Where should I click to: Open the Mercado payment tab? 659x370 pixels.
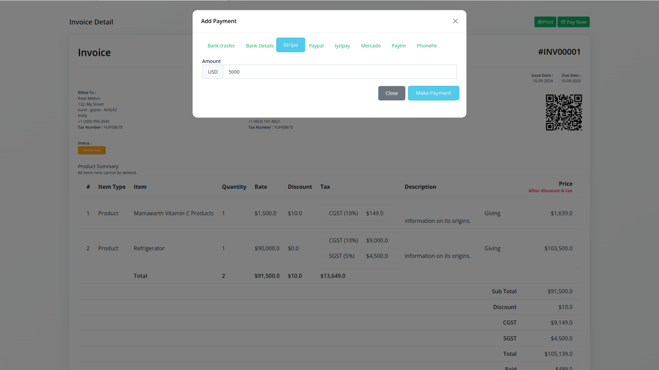371,45
